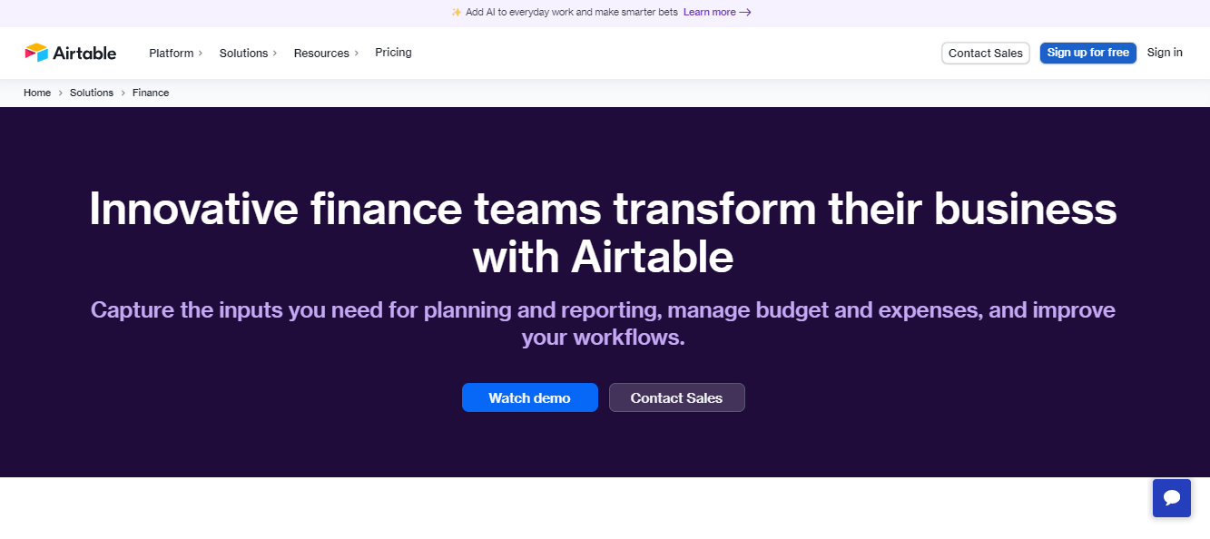Expand the Platform menu chevron
Image resolution: width=1210 pixels, height=539 pixels.
pyautogui.click(x=200, y=53)
